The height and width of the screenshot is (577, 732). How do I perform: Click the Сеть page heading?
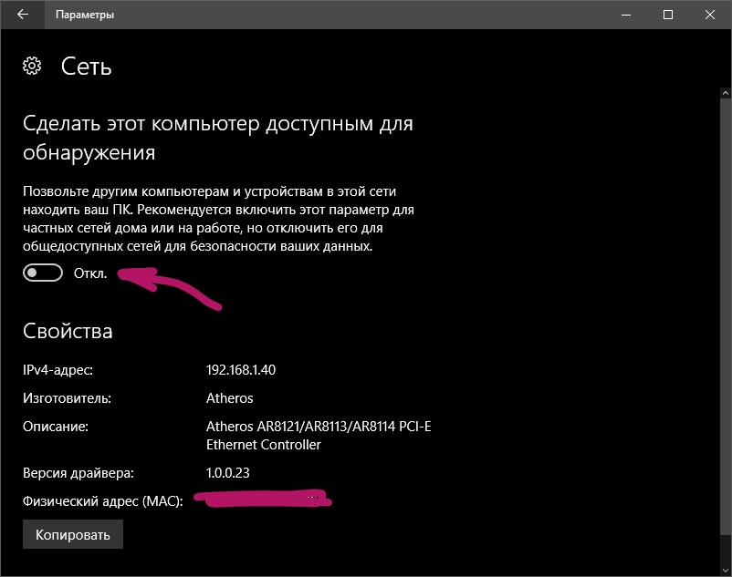pos(87,66)
